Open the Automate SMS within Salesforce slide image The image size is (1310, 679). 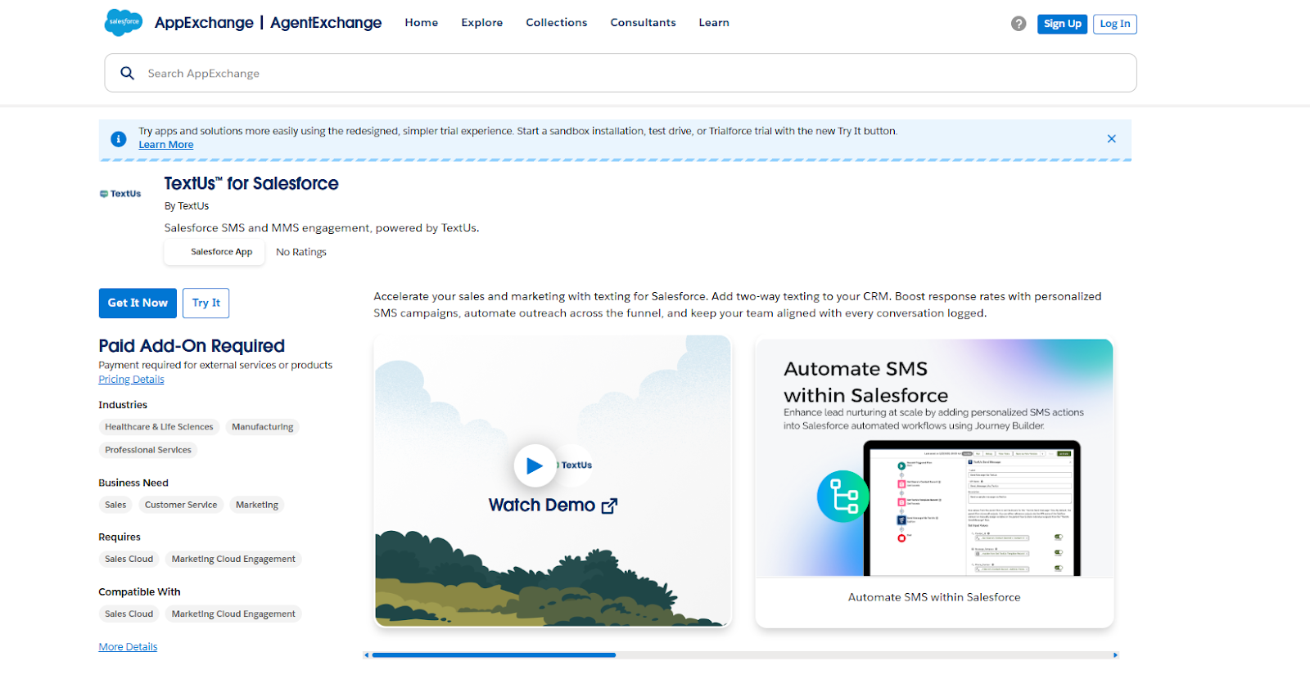[x=934, y=458]
